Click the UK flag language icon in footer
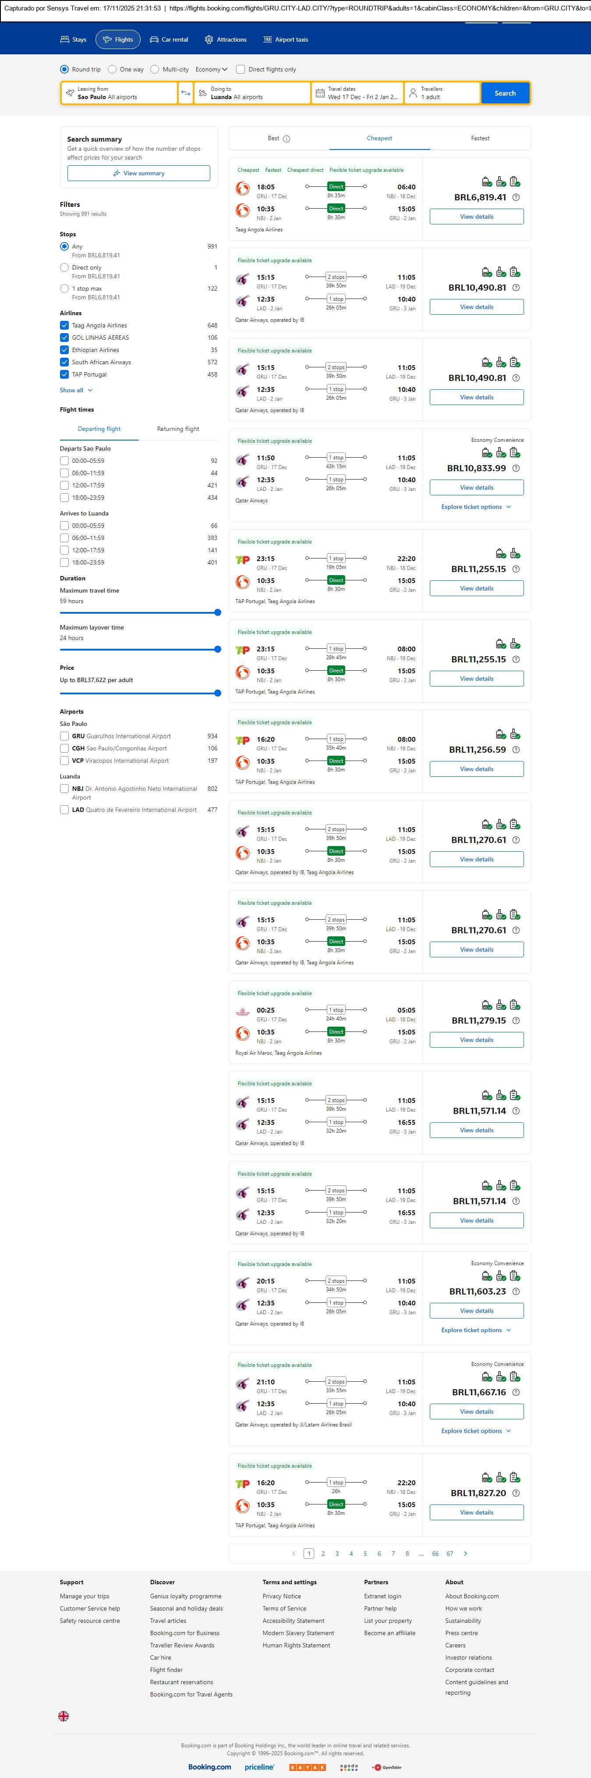This screenshot has height=1778, width=591. click(x=64, y=1716)
